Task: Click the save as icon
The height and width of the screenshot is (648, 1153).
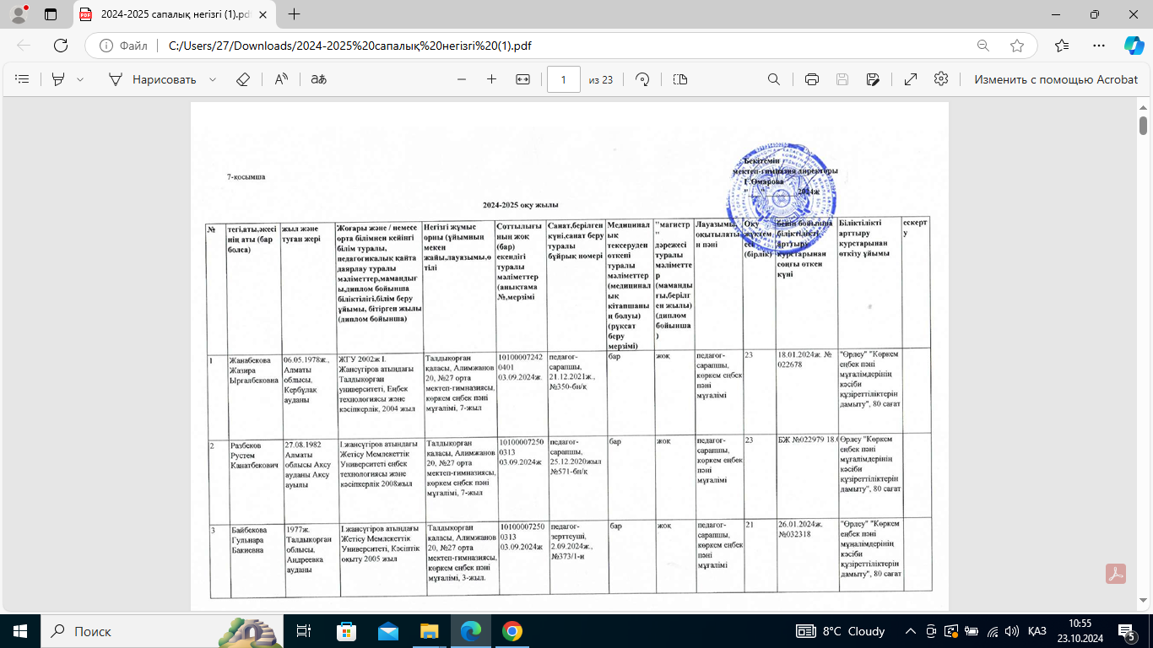Action: tap(873, 79)
